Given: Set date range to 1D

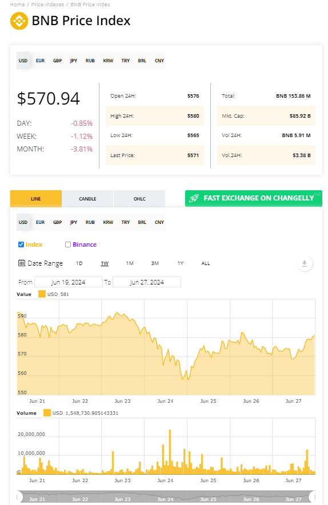Looking at the screenshot, I should (79, 263).
